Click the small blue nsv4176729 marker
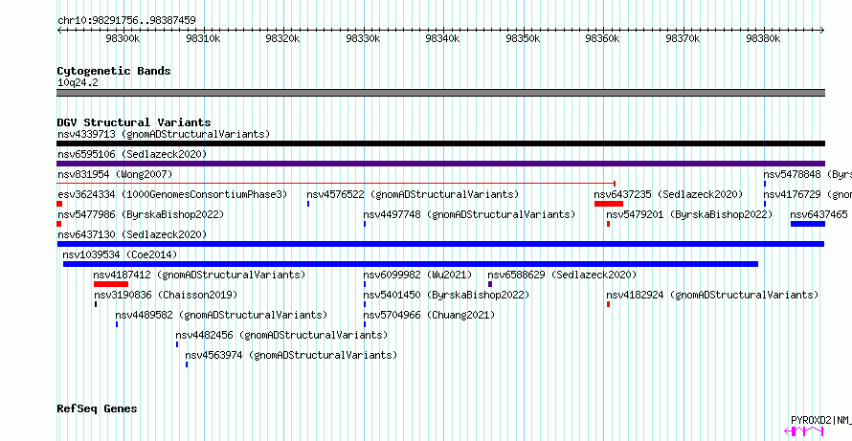Image resolution: width=852 pixels, height=441 pixels. (765, 204)
